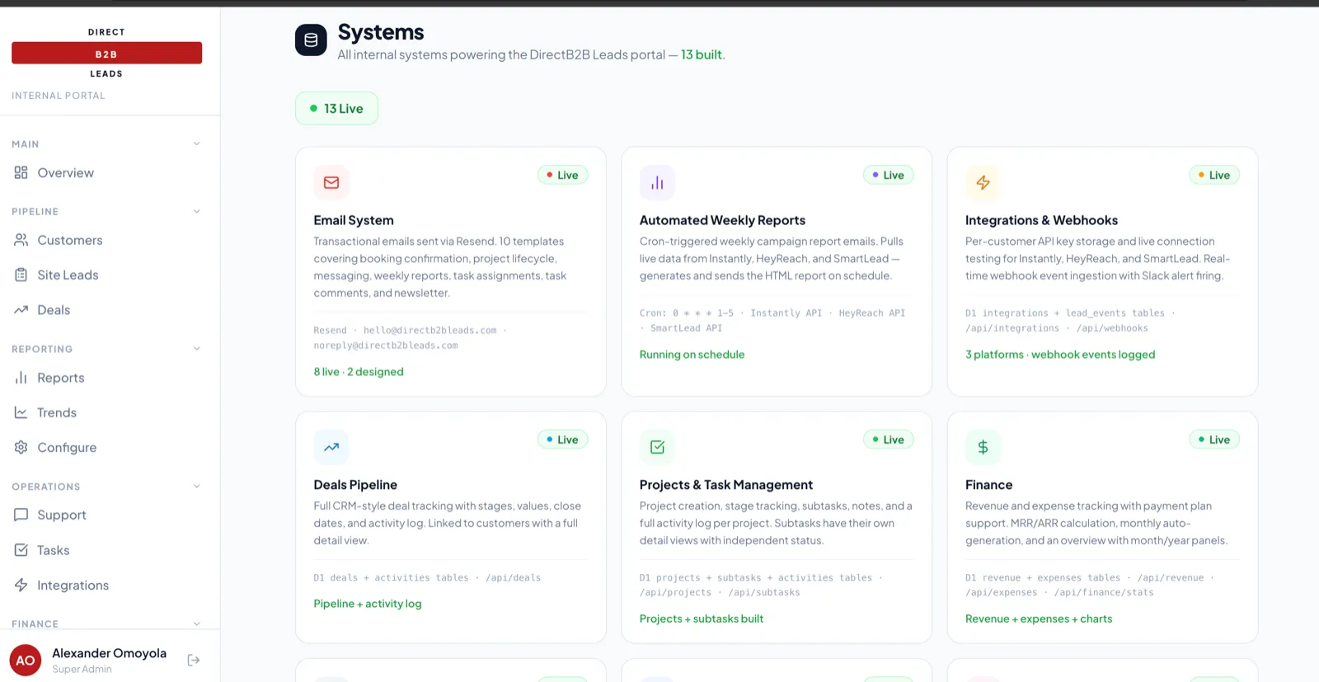
Task: Click the Systems page heading
Action: (381, 32)
